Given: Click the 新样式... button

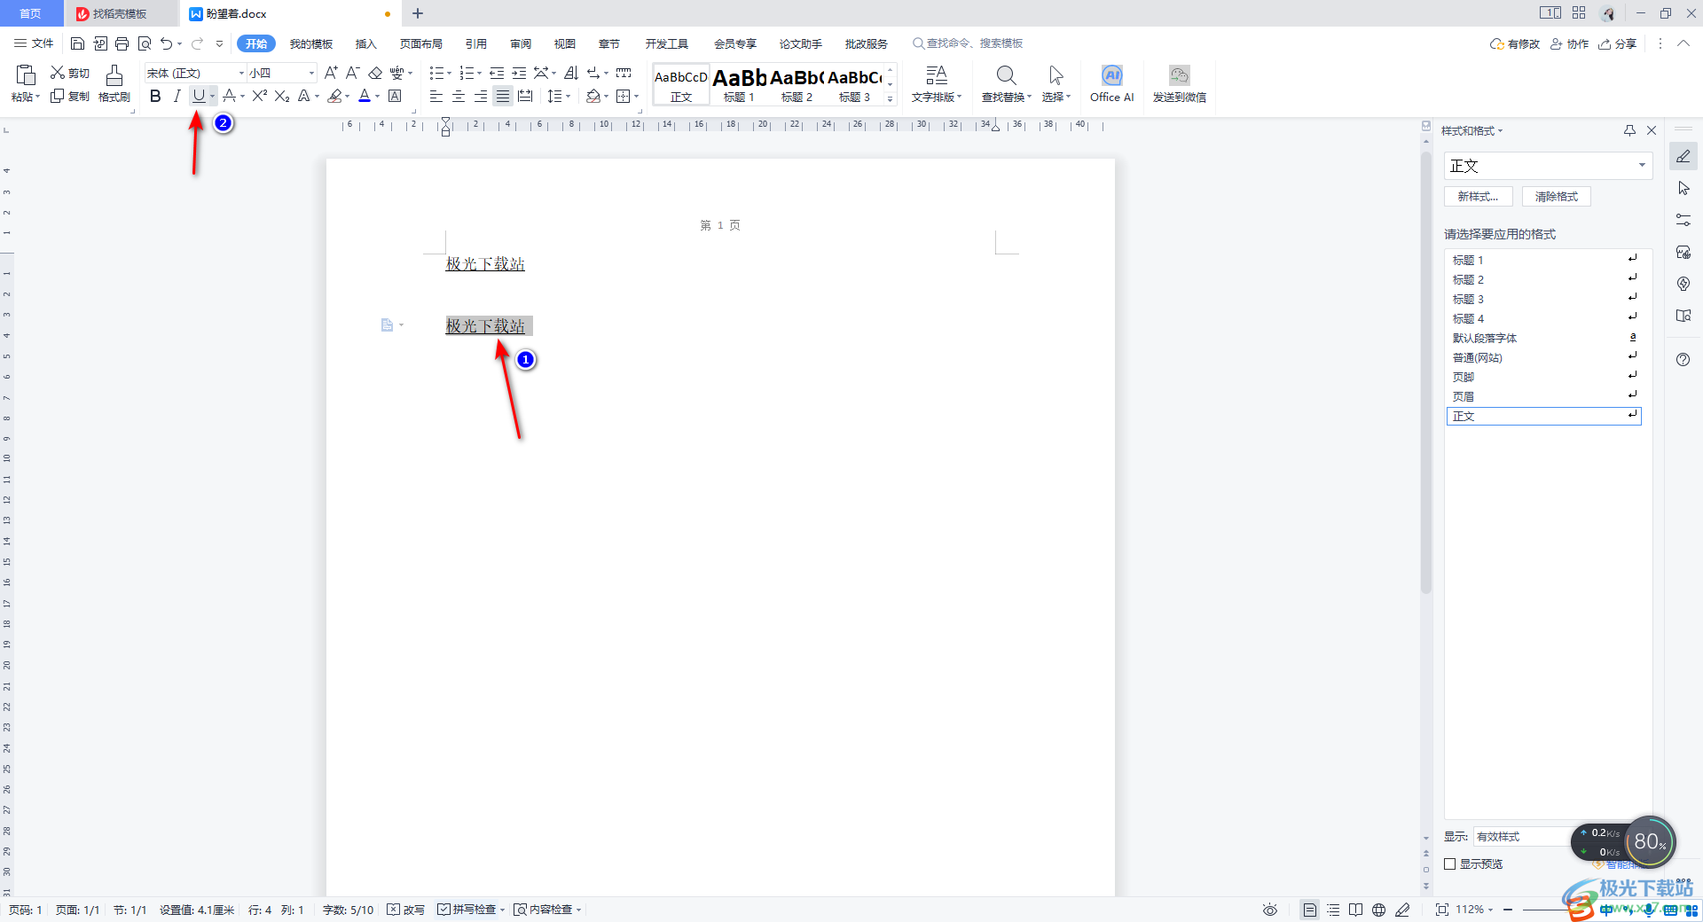Looking at the screenshot, I should 1478,197.
